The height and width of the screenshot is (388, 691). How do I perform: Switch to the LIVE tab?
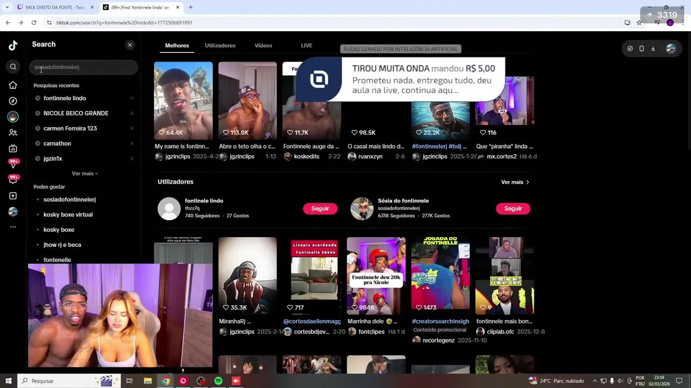coord(307,46)
